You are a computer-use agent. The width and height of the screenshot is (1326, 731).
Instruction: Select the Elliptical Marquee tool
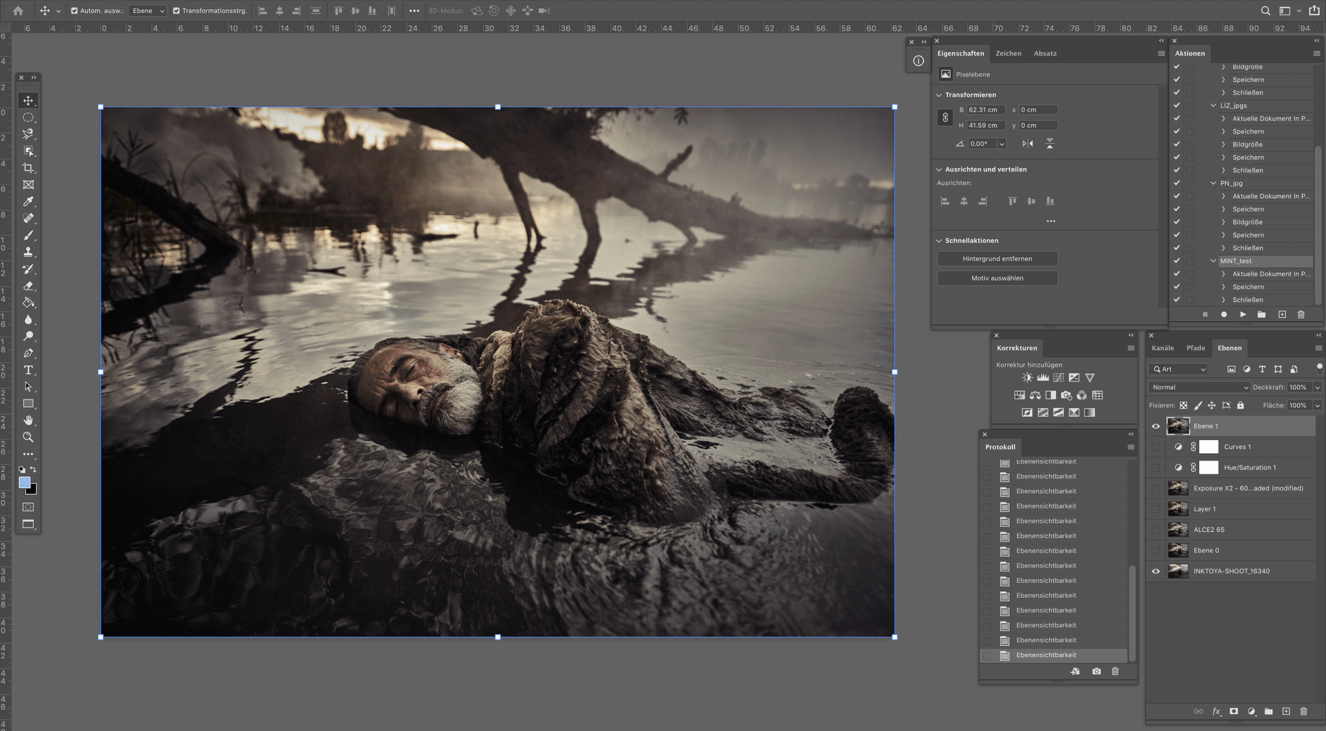click(28, 117)
